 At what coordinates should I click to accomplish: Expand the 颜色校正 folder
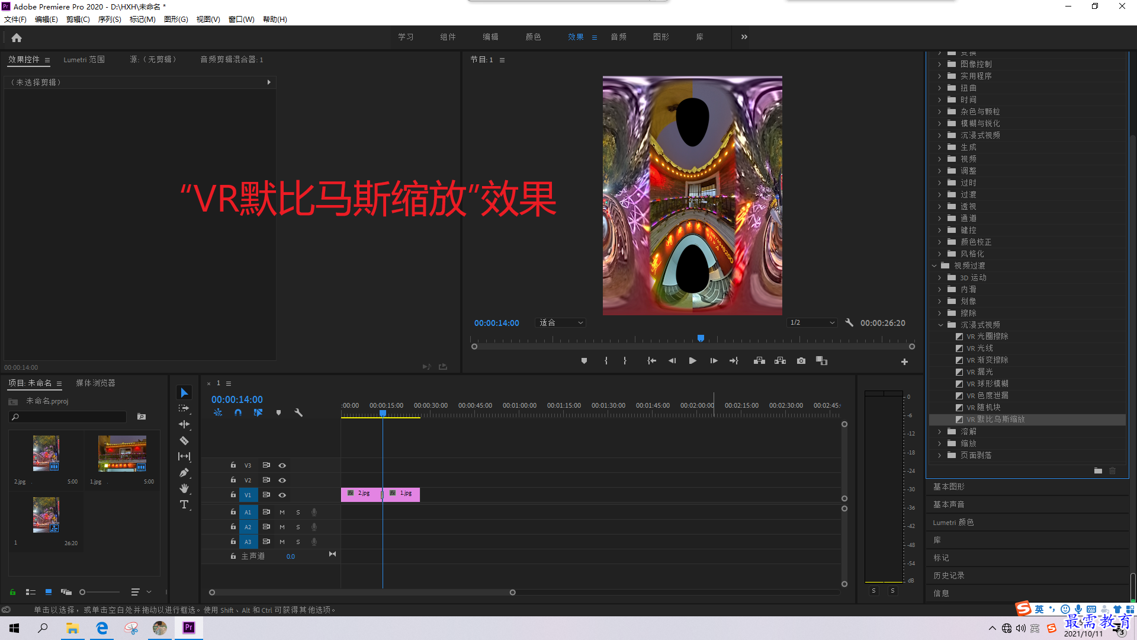point(940,242)
